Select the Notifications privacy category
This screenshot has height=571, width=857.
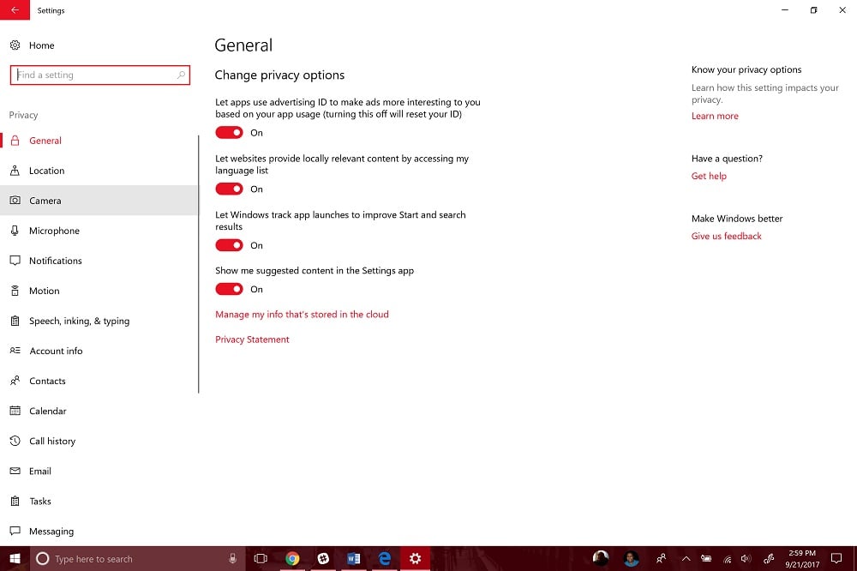click(x=57, y=261)
